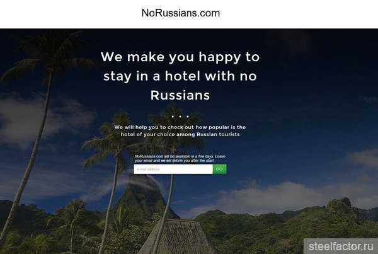Select the word "Russians" in the headline
Viewport: 378px width, 254px height.
(180, 95)
